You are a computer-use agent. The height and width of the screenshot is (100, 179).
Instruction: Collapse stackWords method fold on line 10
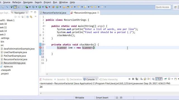[45, 44]
